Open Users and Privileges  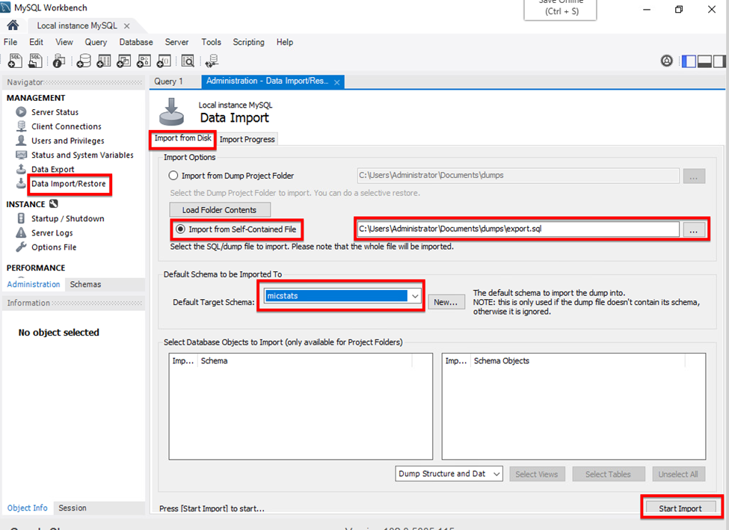(68, 141)
